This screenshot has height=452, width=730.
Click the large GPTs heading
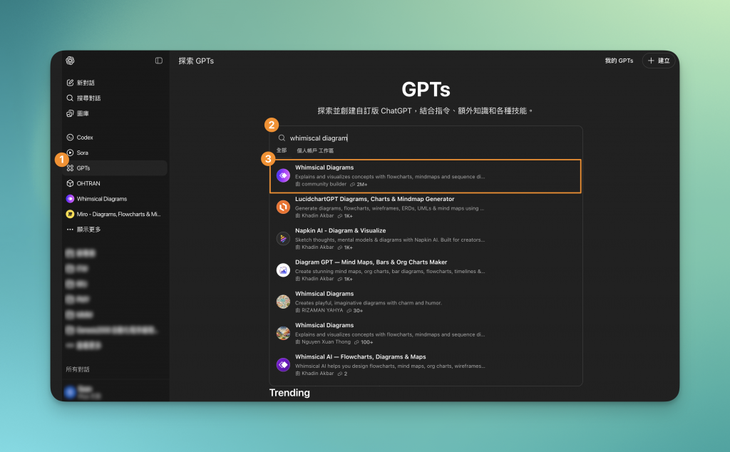[x=426, y=89]
